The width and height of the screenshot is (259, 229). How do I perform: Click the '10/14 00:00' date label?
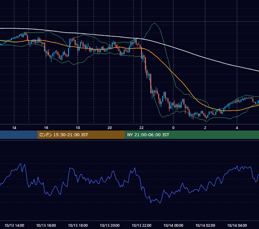pyautogui.click(x=173, y=225)
